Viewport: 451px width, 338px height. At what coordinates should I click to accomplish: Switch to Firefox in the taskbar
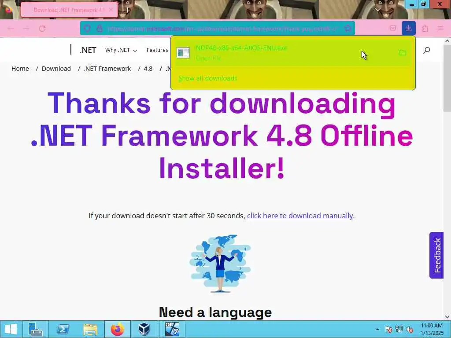(x=117, y=329)
